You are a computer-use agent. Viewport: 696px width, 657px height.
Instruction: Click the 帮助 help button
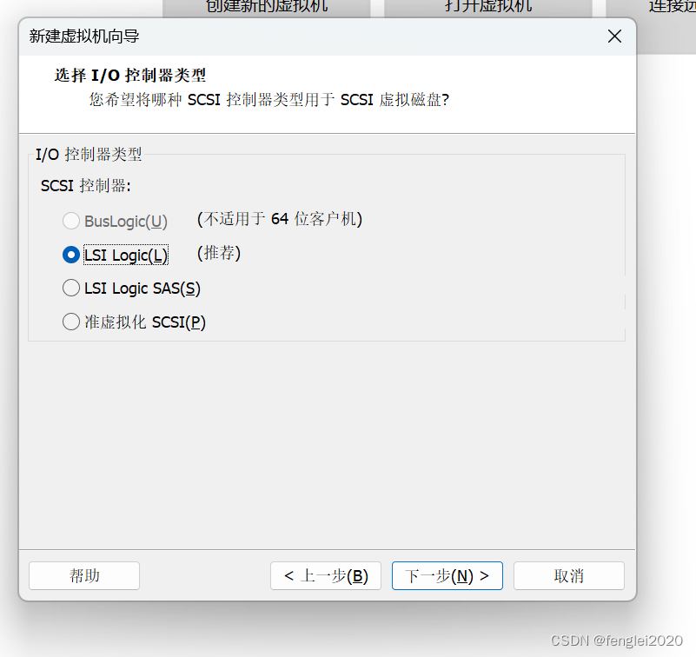(x=84, y=576)
